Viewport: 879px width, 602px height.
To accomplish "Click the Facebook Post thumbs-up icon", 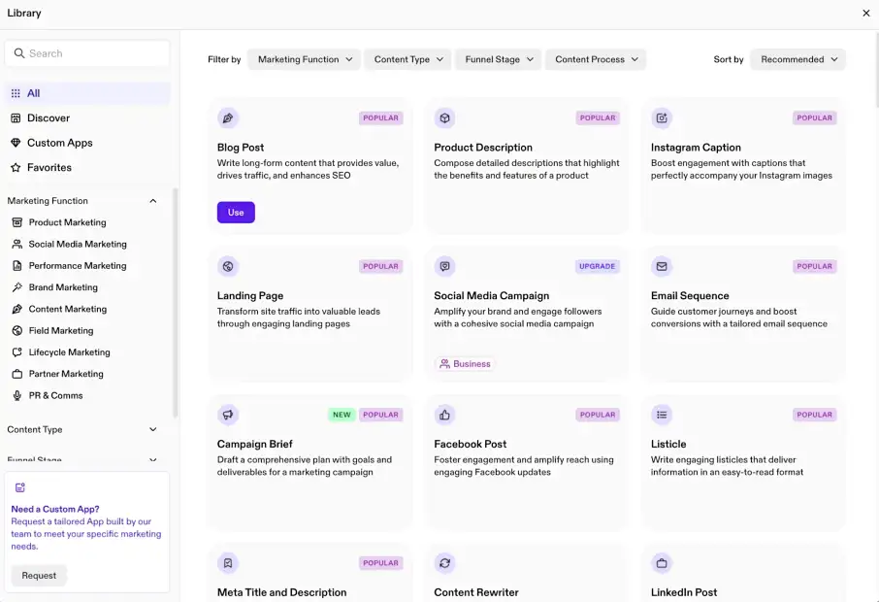I will 444,415.
